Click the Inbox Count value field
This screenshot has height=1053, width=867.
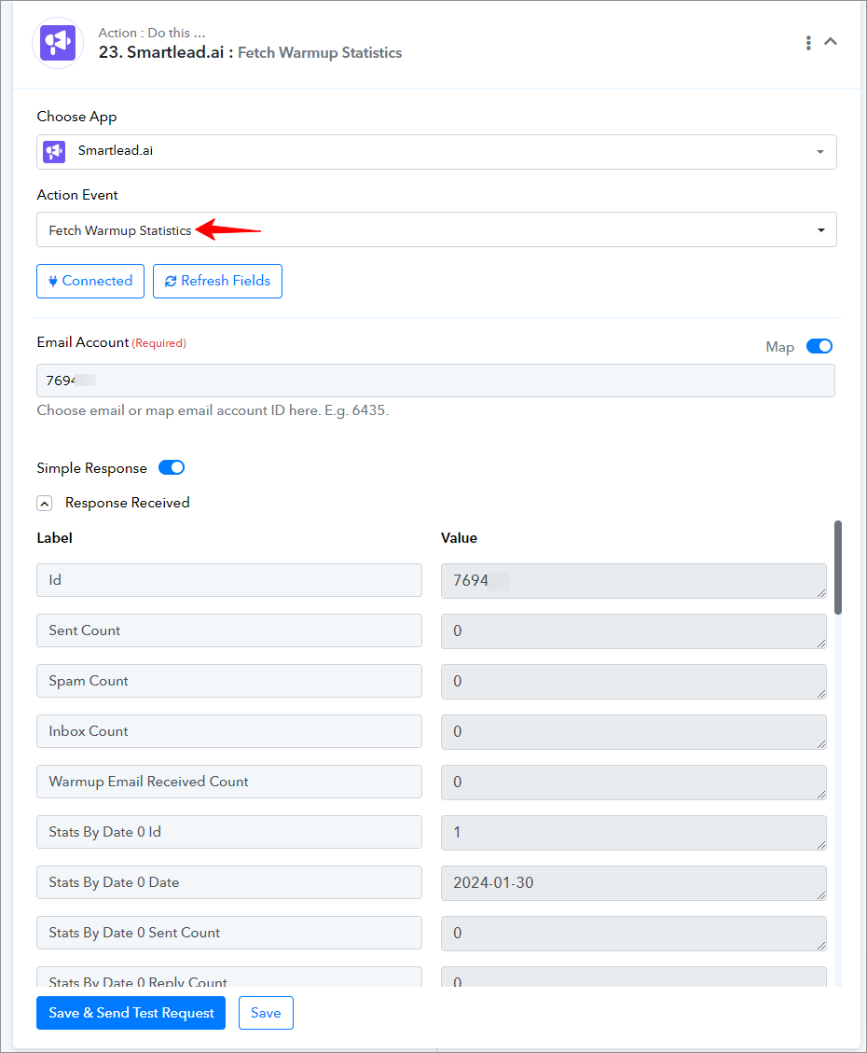pos(634,732)
